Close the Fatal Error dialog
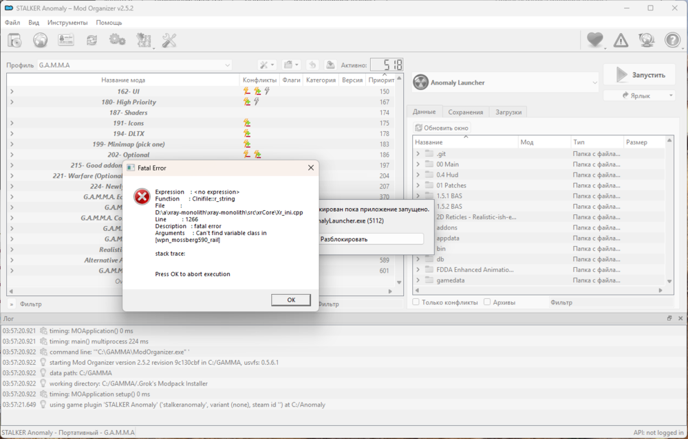This screenshot has height=439, width=688. pyautogui.click(x=311, y=168)
